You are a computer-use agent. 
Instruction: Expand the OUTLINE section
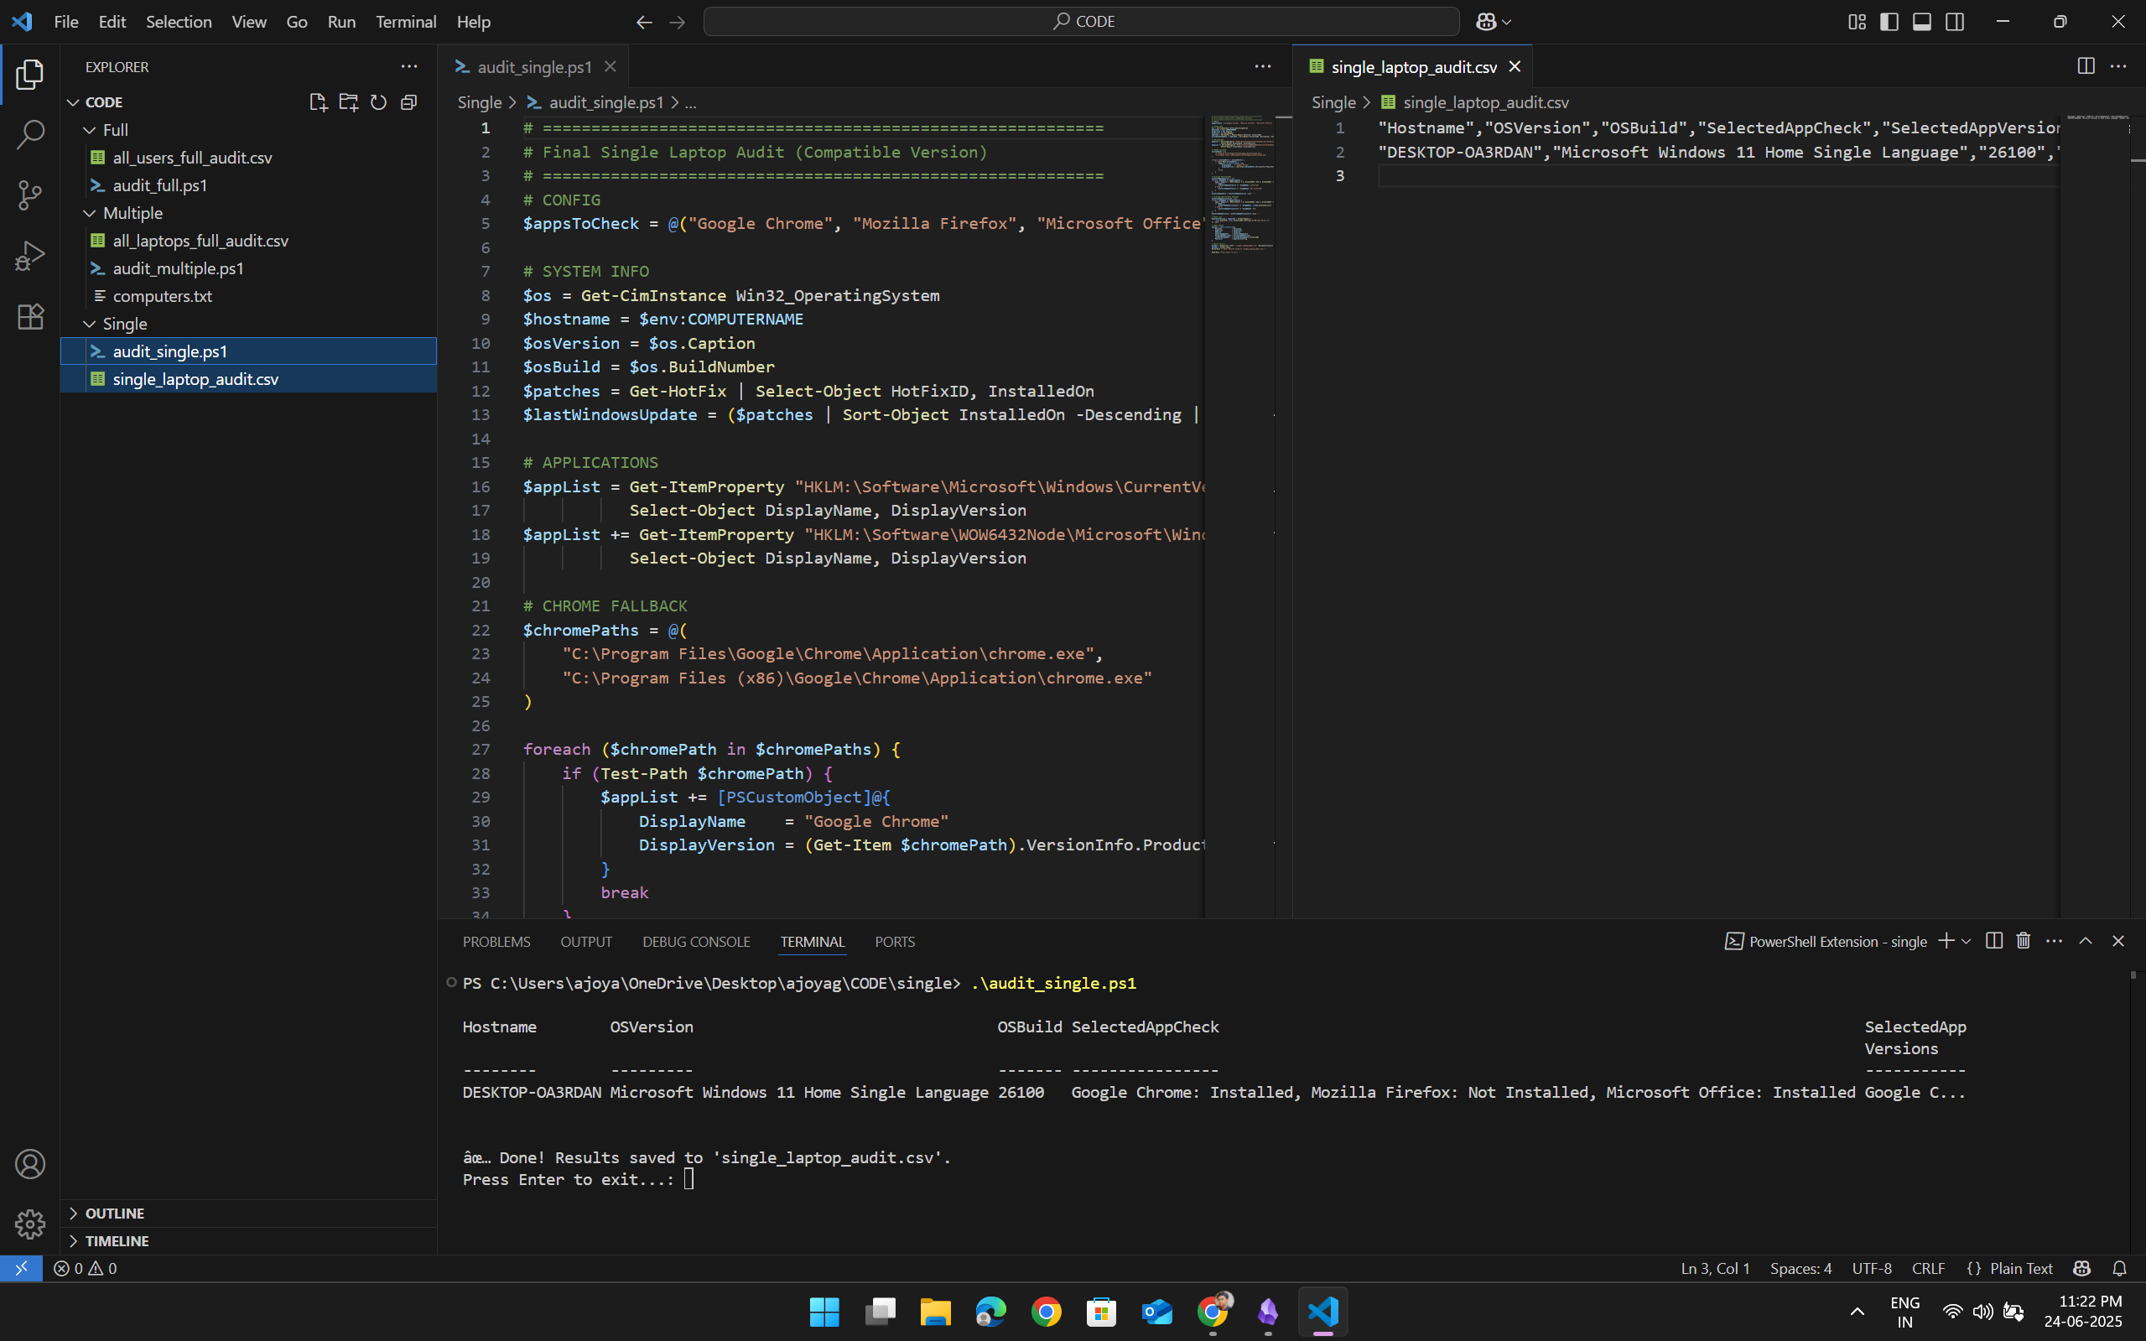(113, 1213)
